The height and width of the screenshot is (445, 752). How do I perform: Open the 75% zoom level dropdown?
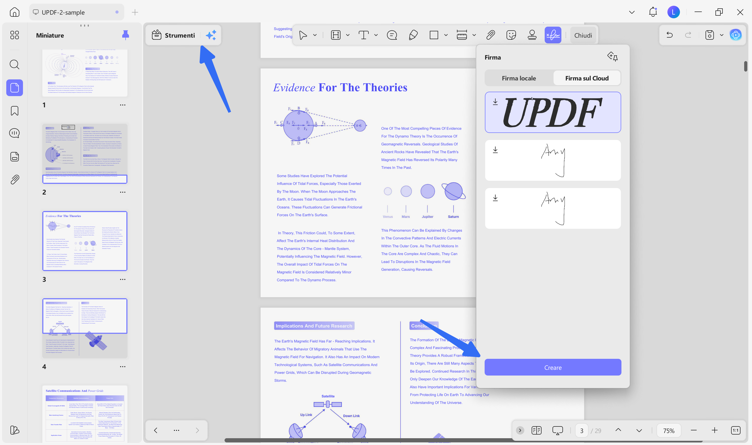(x=669, y=431)
